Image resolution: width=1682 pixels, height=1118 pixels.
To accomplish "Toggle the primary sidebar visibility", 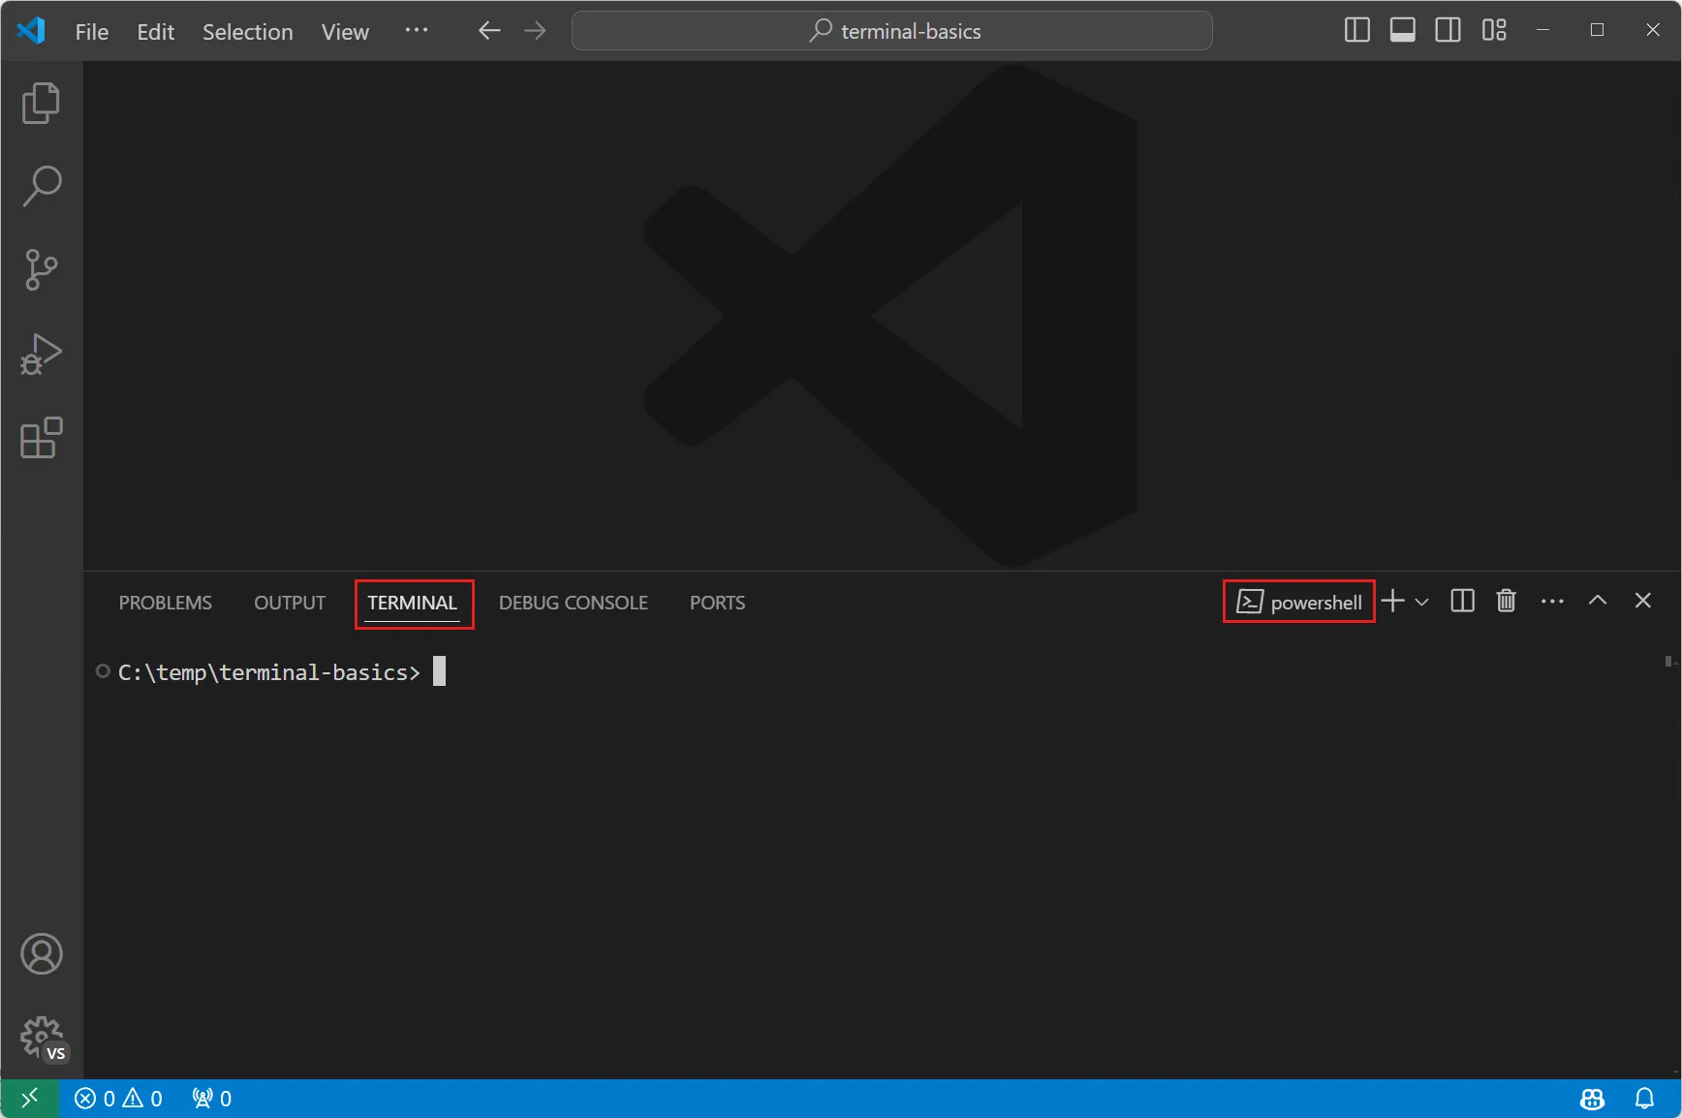I will point(1355,30).
